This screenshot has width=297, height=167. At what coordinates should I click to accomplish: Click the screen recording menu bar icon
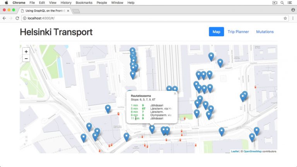275,3
